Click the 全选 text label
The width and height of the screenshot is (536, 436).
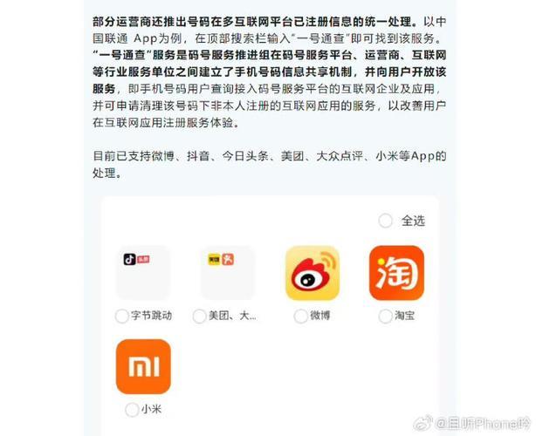(x=413, y=221)
